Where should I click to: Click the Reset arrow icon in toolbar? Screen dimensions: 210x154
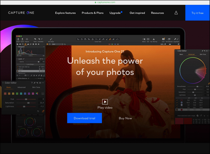point(35,39)
